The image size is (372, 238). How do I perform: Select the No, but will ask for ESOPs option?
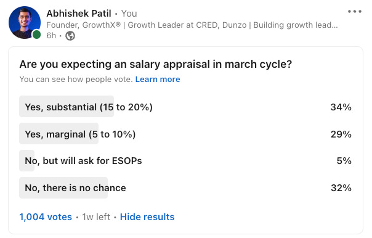coord(185,160)
